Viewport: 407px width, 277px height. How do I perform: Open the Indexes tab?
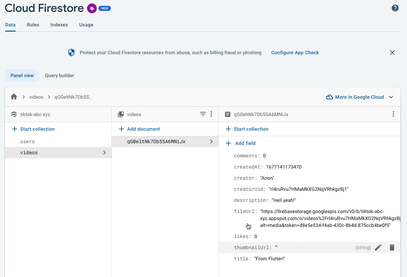59,25
